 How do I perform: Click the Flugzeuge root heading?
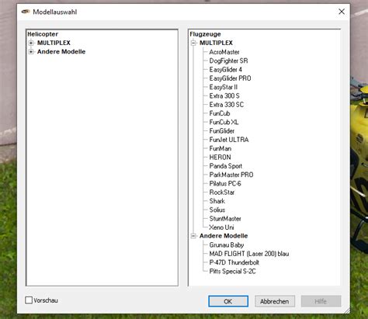pos(205,34)
